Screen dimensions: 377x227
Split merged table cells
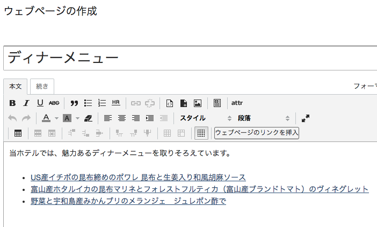pos(167,133)
